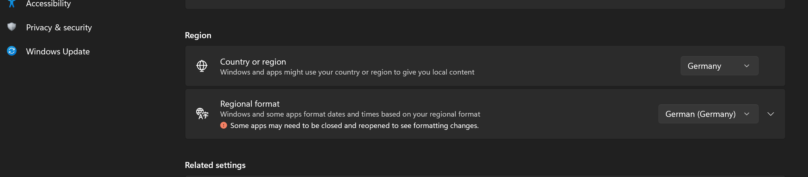Click the regional format translation icon
Viewport: 808px width, 177px height.
tap(202, 114)
